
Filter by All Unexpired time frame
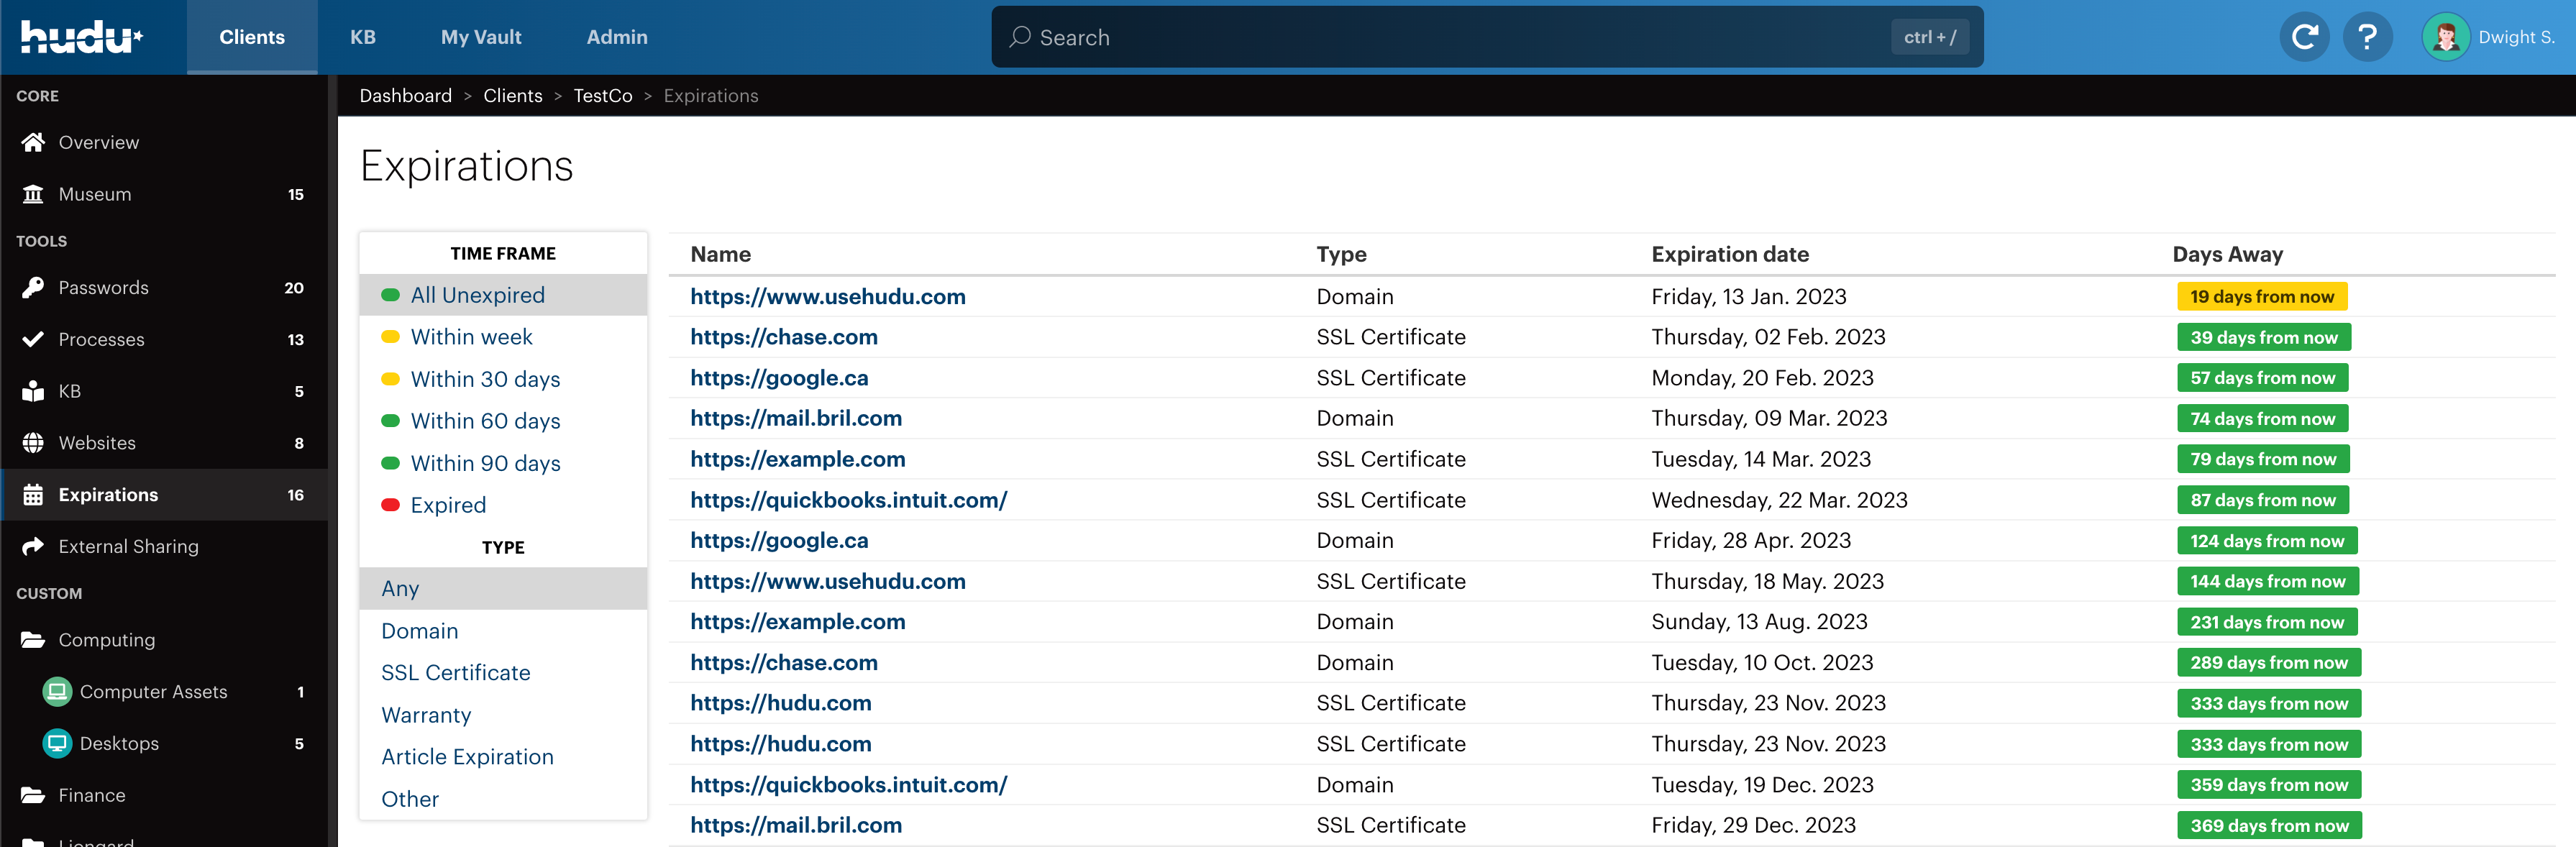click(503, 295)
